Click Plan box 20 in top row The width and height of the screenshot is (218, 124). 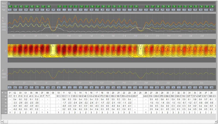click(x=114, y=10)
